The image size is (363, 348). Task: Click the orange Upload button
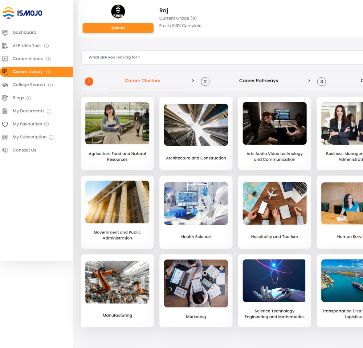point(118,28)
